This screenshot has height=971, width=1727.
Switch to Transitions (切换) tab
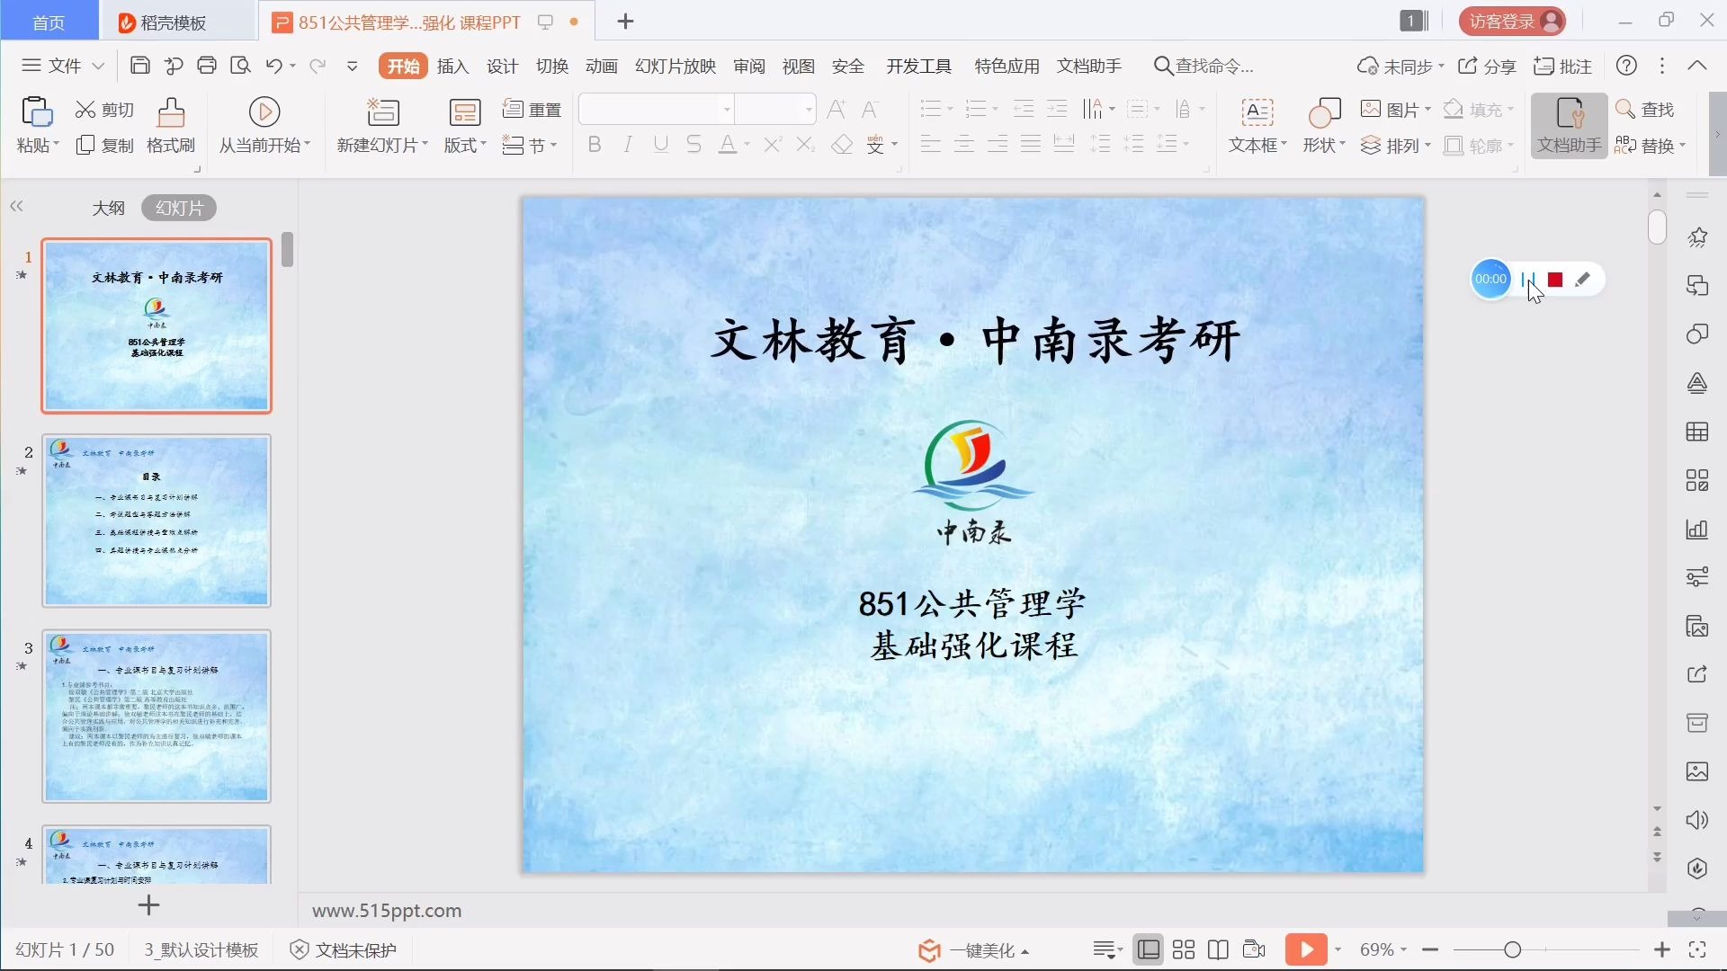coord(551,66)
